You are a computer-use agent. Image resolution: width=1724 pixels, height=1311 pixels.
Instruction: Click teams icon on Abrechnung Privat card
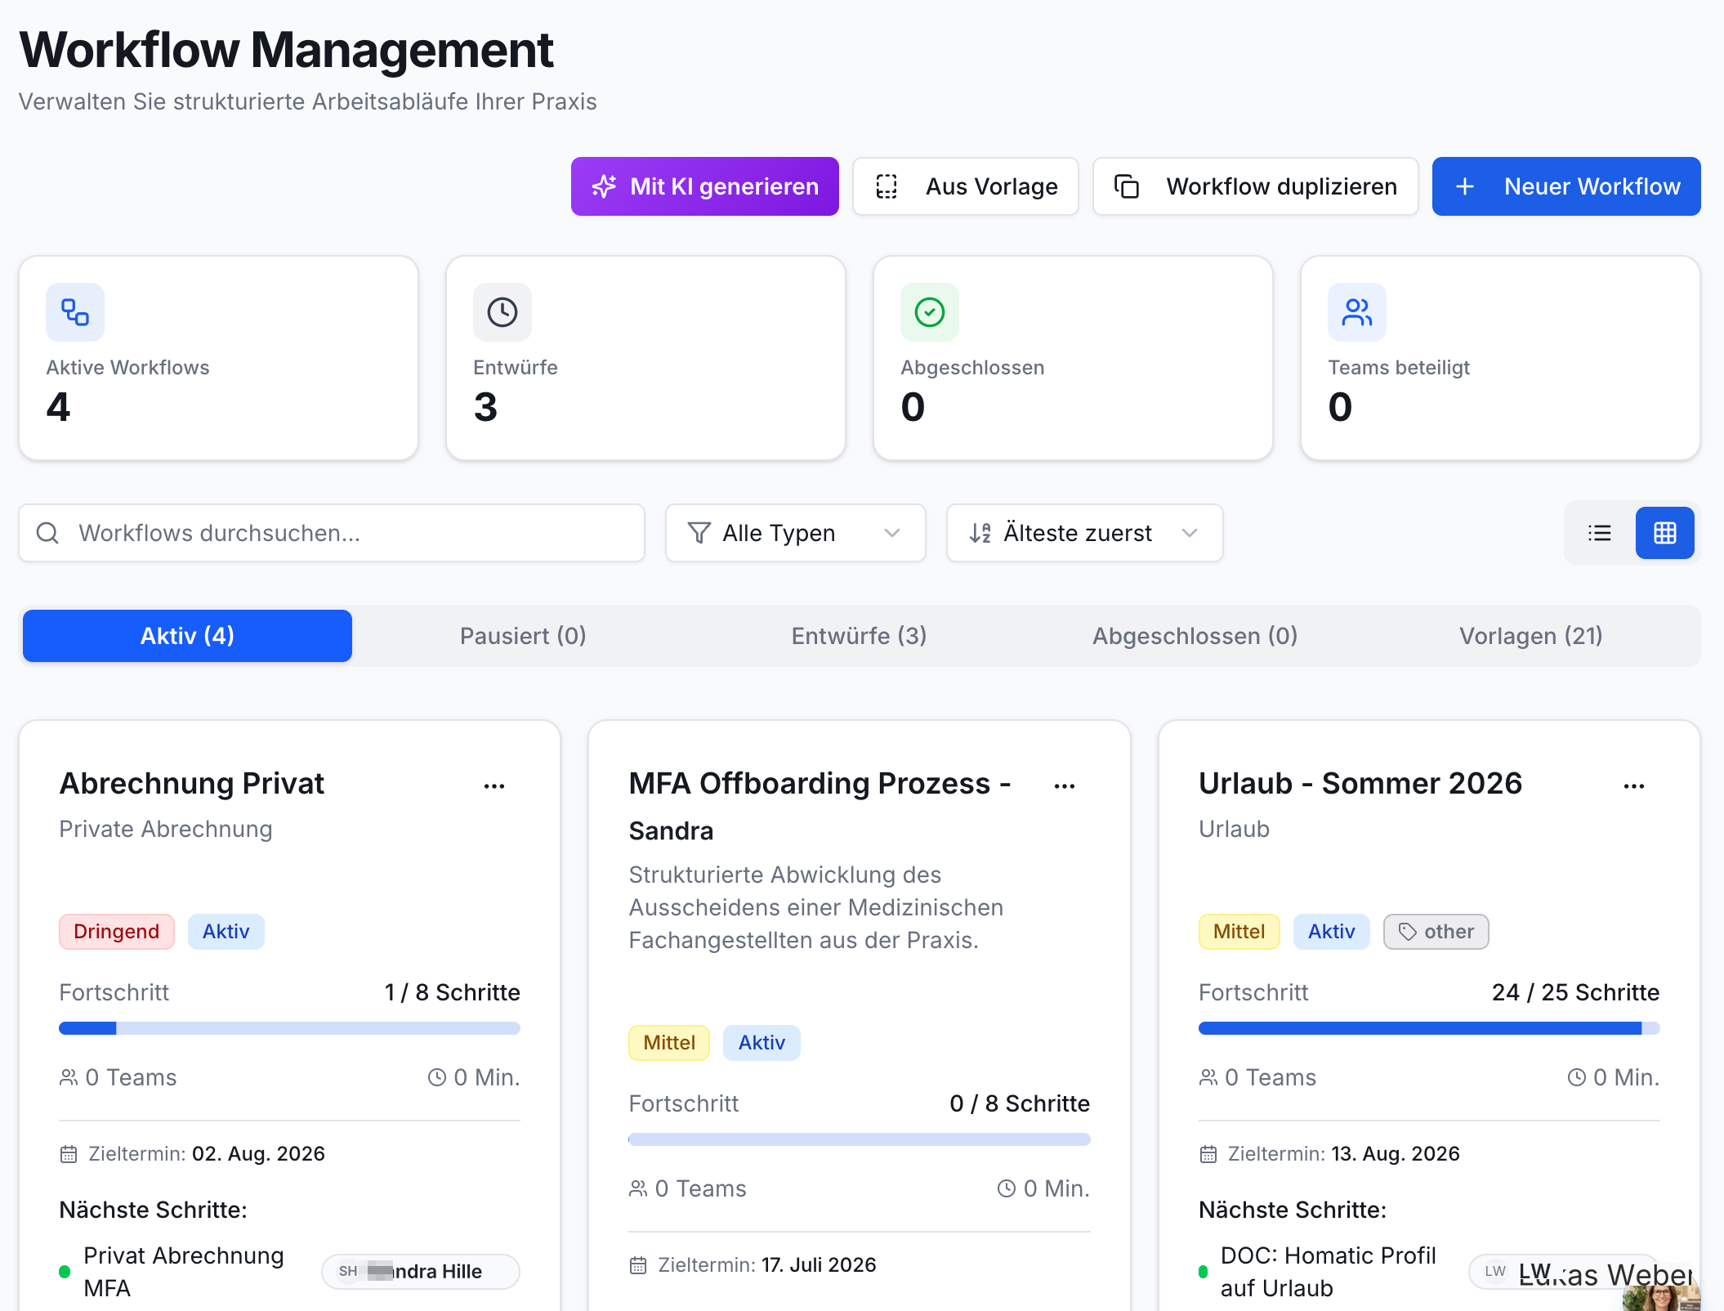[x=69, y=1077]
